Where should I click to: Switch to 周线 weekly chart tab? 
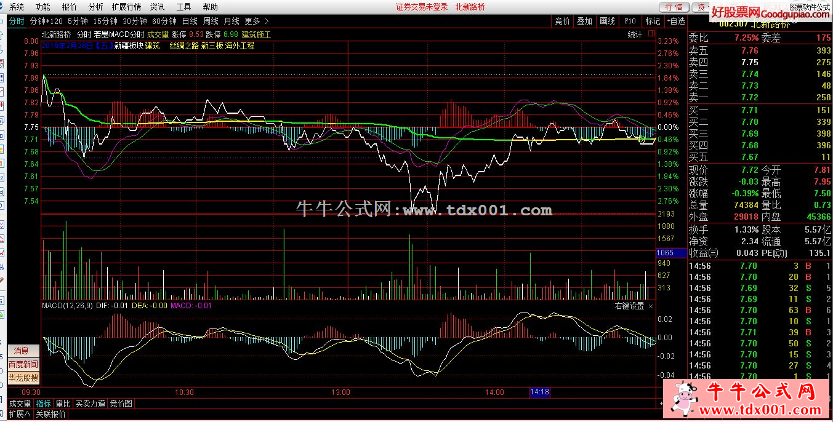click(211, 21)
